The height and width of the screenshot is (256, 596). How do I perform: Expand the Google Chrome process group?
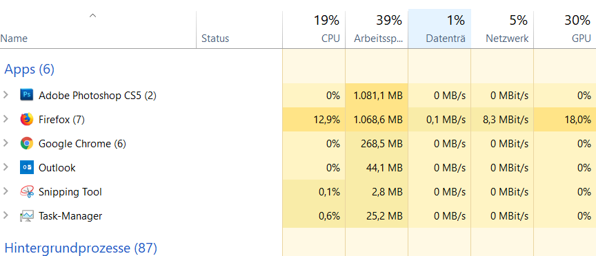[6, 143]
